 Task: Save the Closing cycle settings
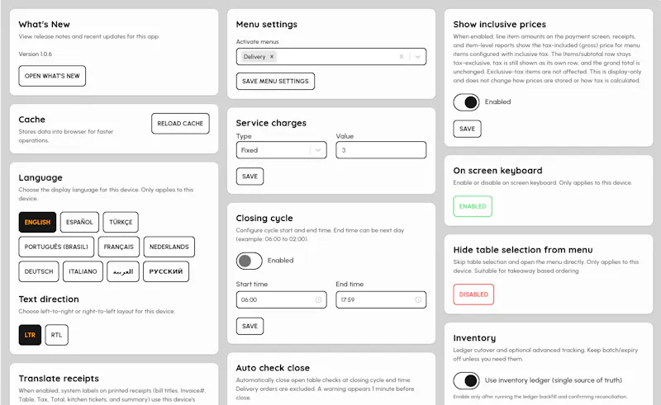(250, 327)
